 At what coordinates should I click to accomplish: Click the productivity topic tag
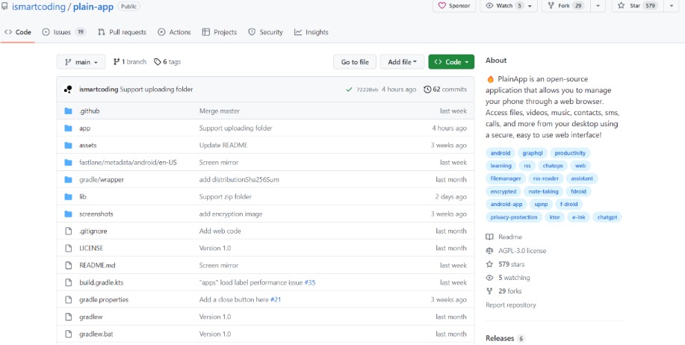pyautogui.click(x=570, y=153)
